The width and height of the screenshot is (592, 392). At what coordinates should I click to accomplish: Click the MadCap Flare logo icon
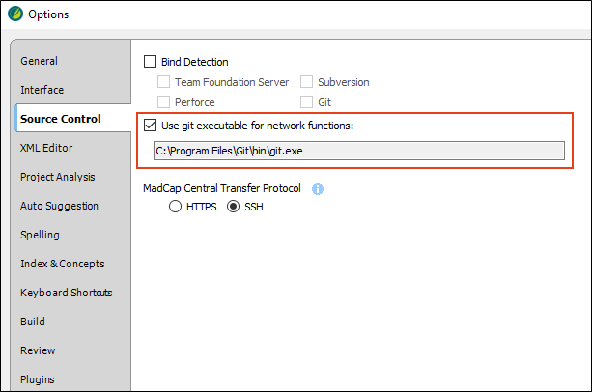coord(15,14)
